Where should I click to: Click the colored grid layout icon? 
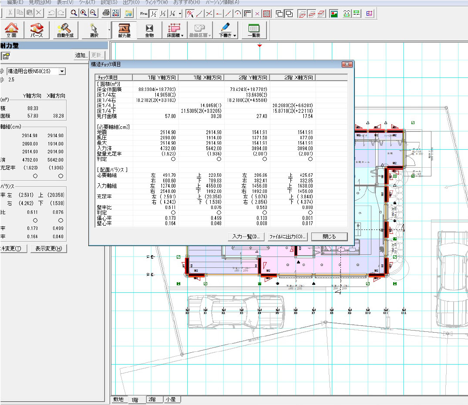point(369,13)
